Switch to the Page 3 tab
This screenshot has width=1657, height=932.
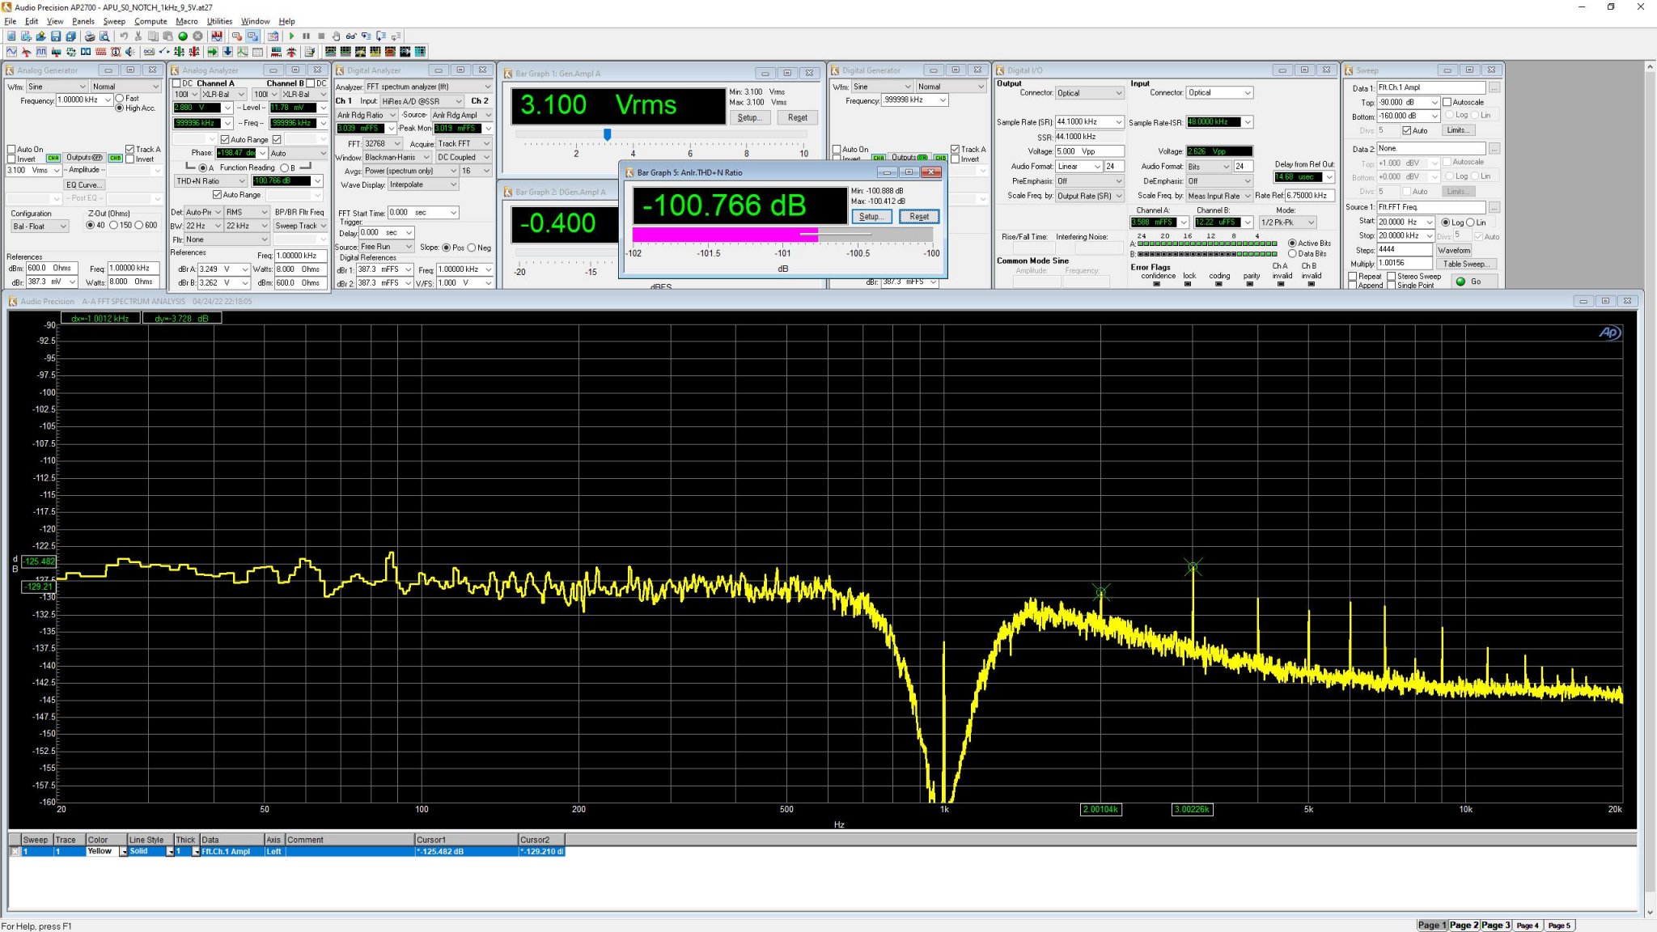tap(1496, 925)
